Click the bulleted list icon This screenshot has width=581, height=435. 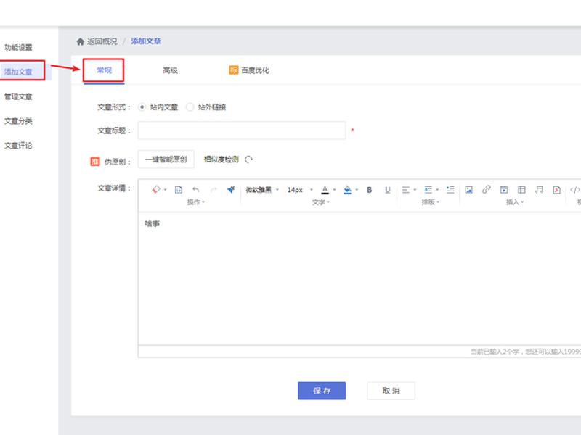click(x=428, y=190)
